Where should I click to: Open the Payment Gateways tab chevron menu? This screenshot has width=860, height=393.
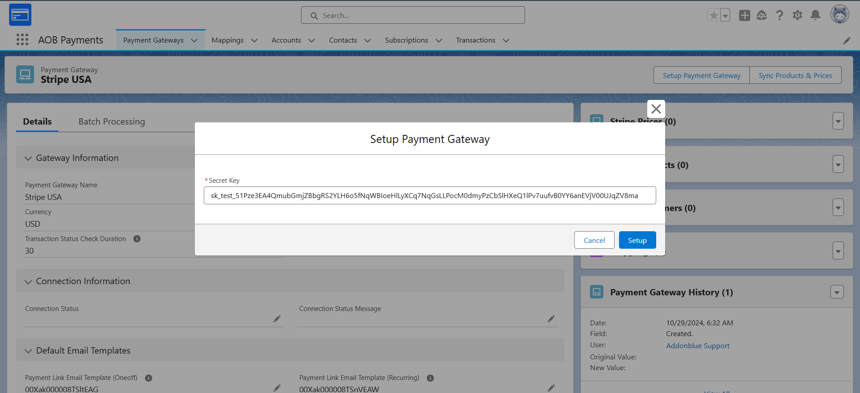click(x=194, y=40)
